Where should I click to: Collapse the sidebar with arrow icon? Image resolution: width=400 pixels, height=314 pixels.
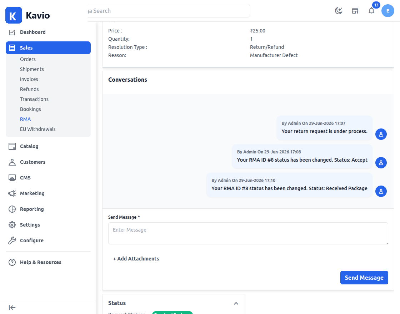(12, 308)
